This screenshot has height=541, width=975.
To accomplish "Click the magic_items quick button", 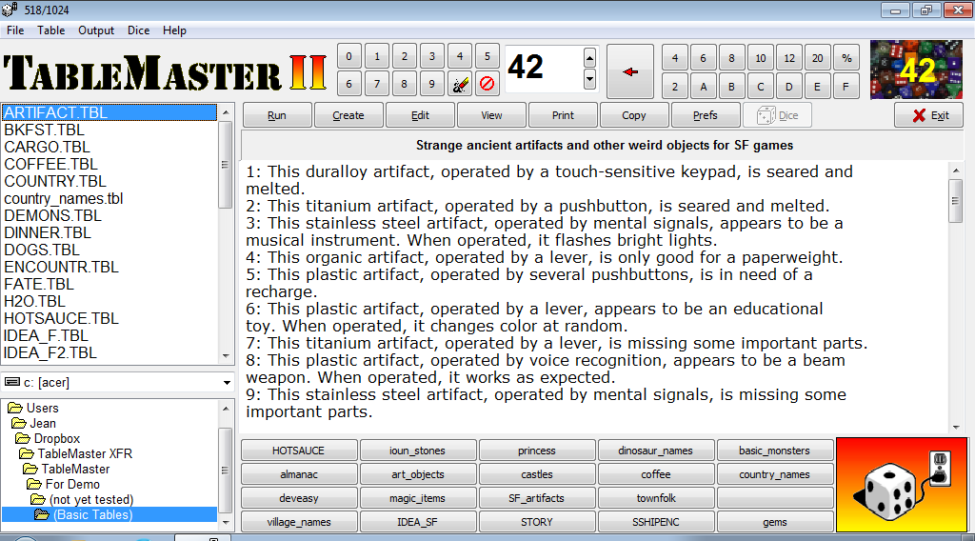I will click(x=417, y=498).
